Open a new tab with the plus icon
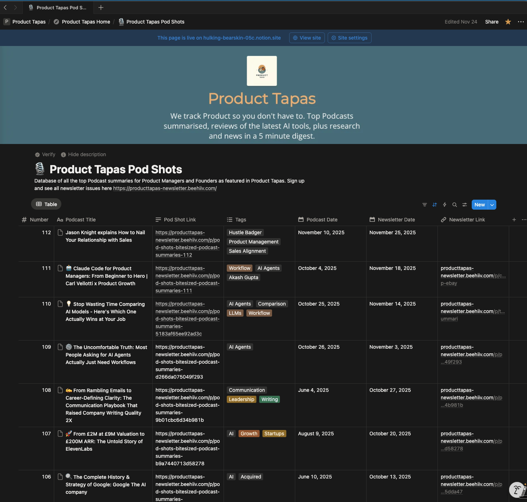The height and width of the screenshot is (502, 527). point(101,7)
